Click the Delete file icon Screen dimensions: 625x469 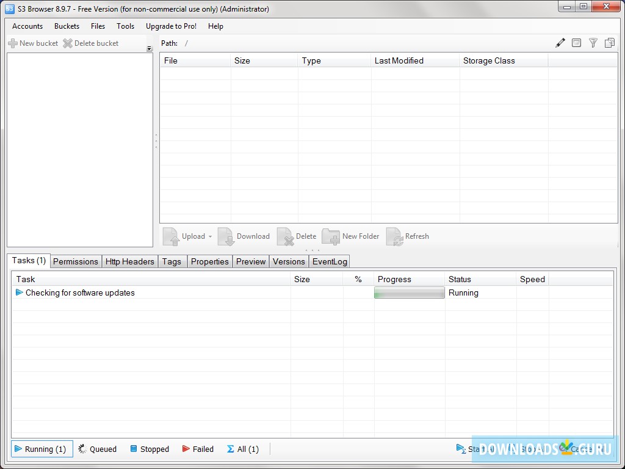pyautogui.click(x=286, y=236)
